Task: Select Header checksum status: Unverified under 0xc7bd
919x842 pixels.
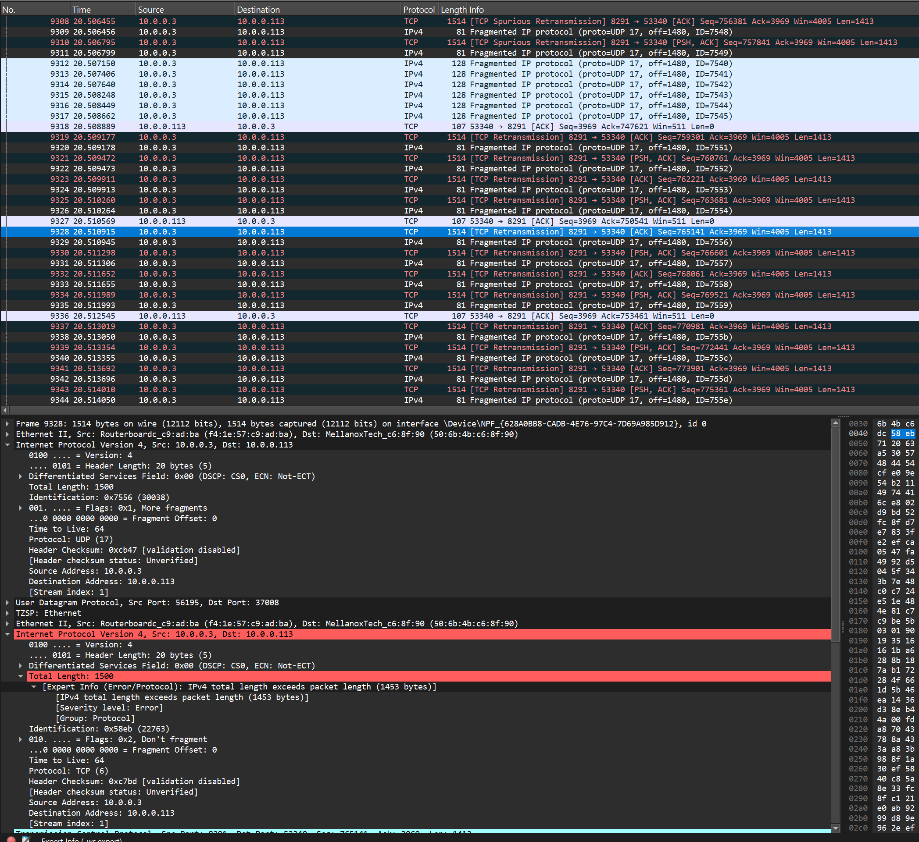Action: coord(113,792)
